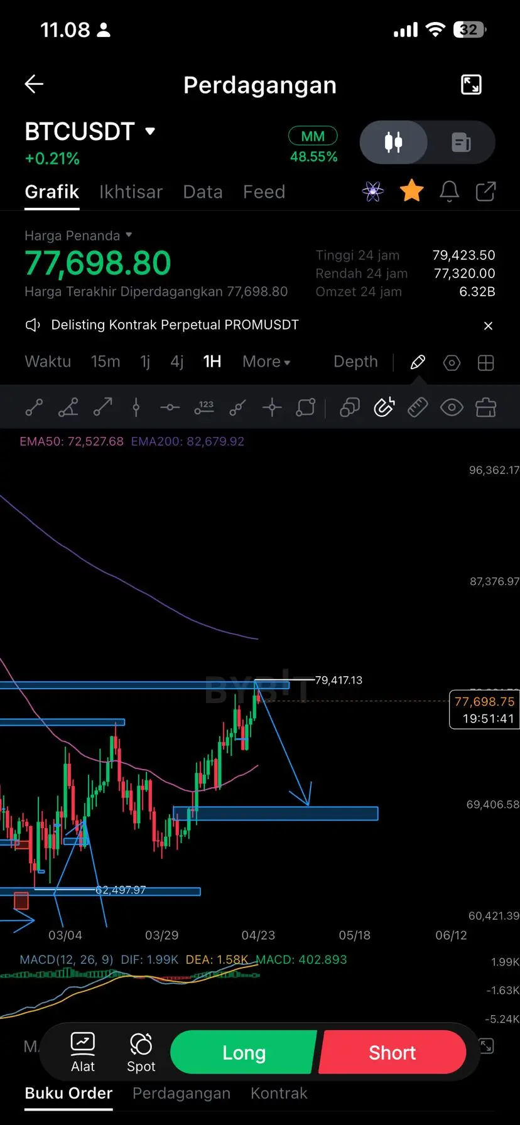Toggle the drawing tools pencil icon
520x1125 pixels.
[418, 362]
